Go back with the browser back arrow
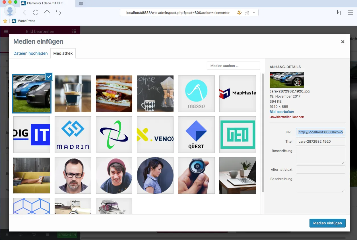The image size is (357, 240). tap(24, 12)
